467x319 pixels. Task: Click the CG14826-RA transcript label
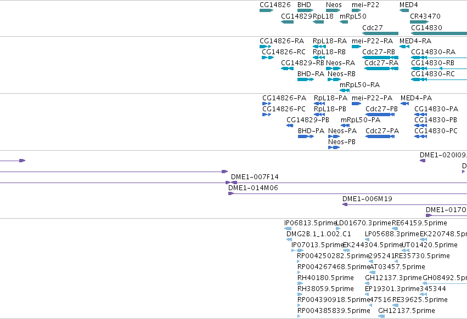point(282,41)
